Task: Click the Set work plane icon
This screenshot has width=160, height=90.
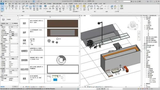Action: [112, 7]
